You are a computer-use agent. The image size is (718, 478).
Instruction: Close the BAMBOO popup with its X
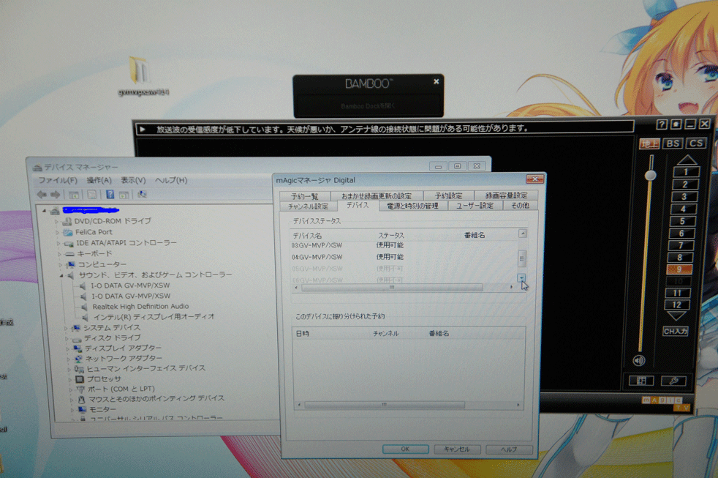click(436, 81)
